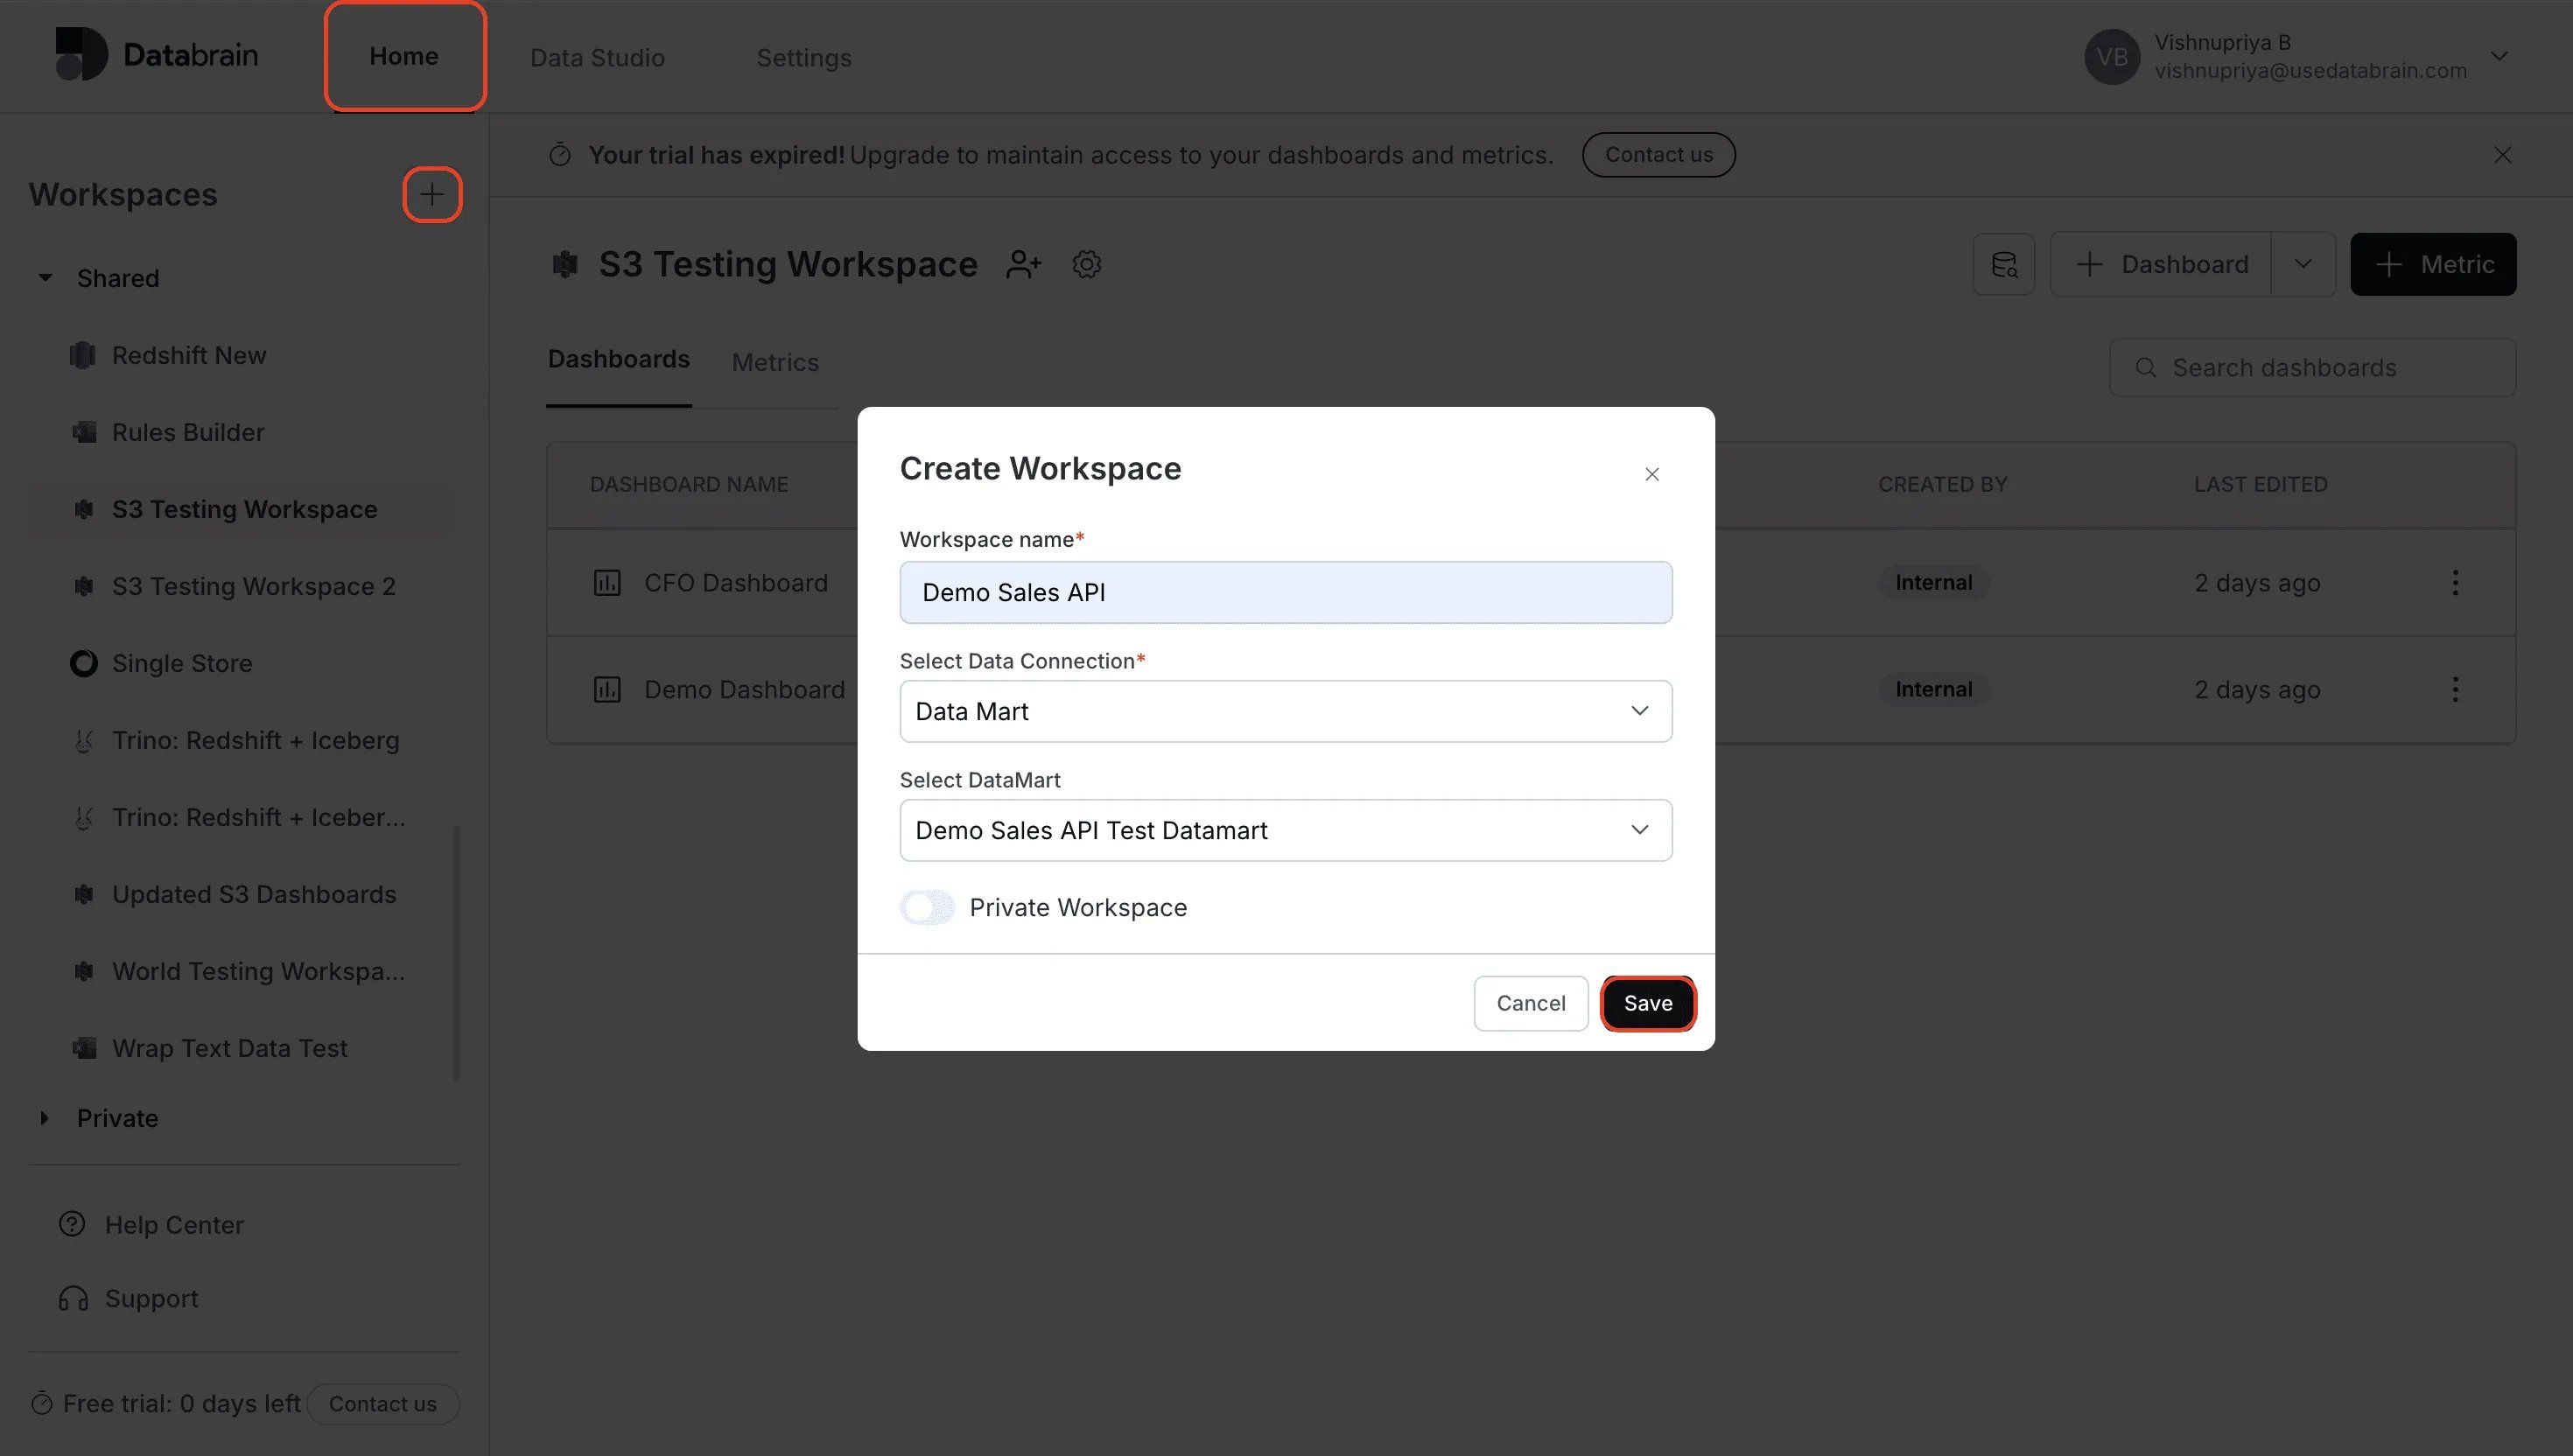Open the Select Data Connection dropdown
Image resolution: width=2573 pixels, height=1456 pixels.
pos(1286,711)
